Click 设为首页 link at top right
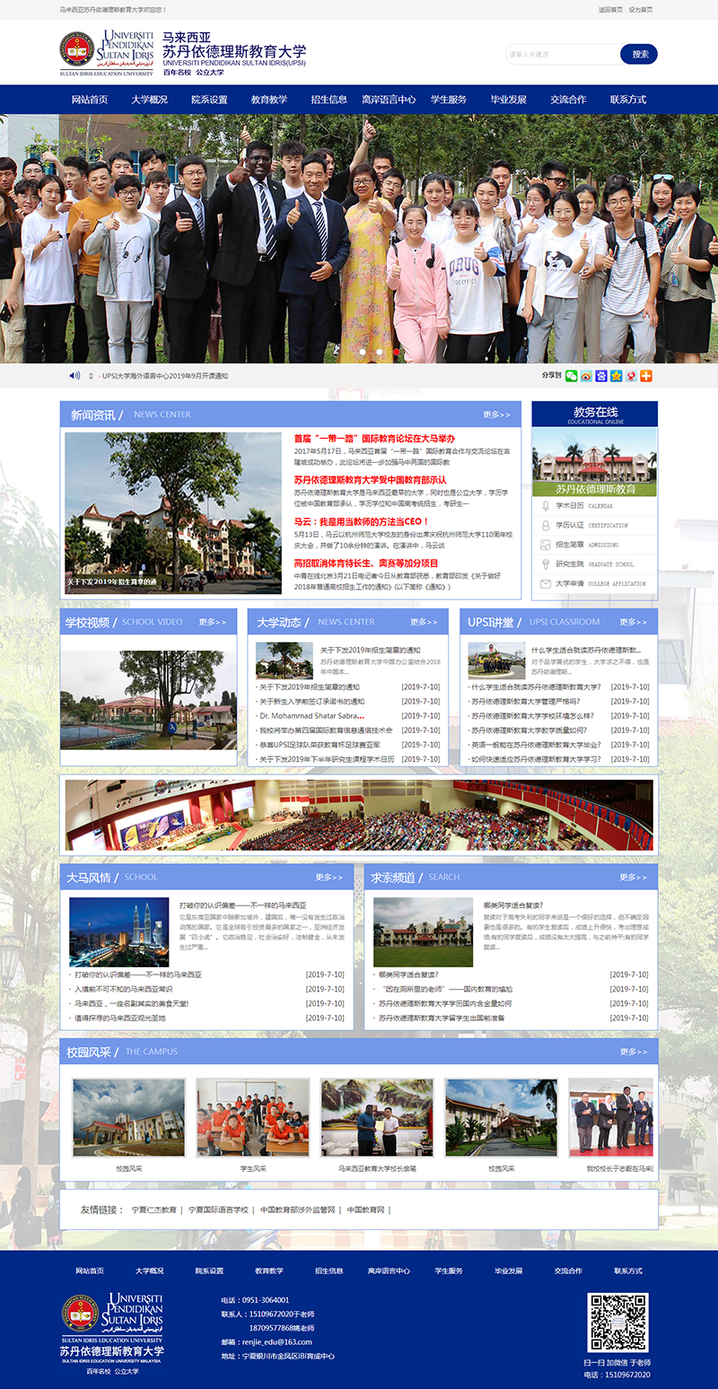 click(641, 10)
